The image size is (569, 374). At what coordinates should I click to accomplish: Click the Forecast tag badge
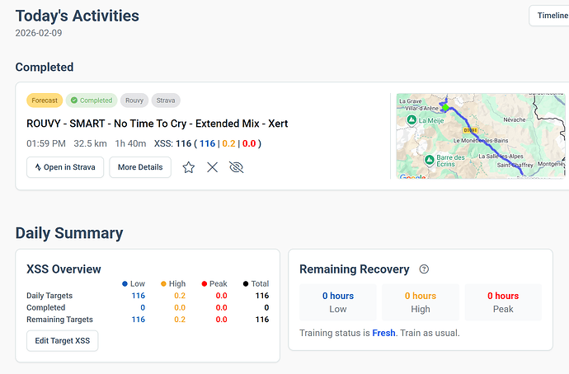45,101
